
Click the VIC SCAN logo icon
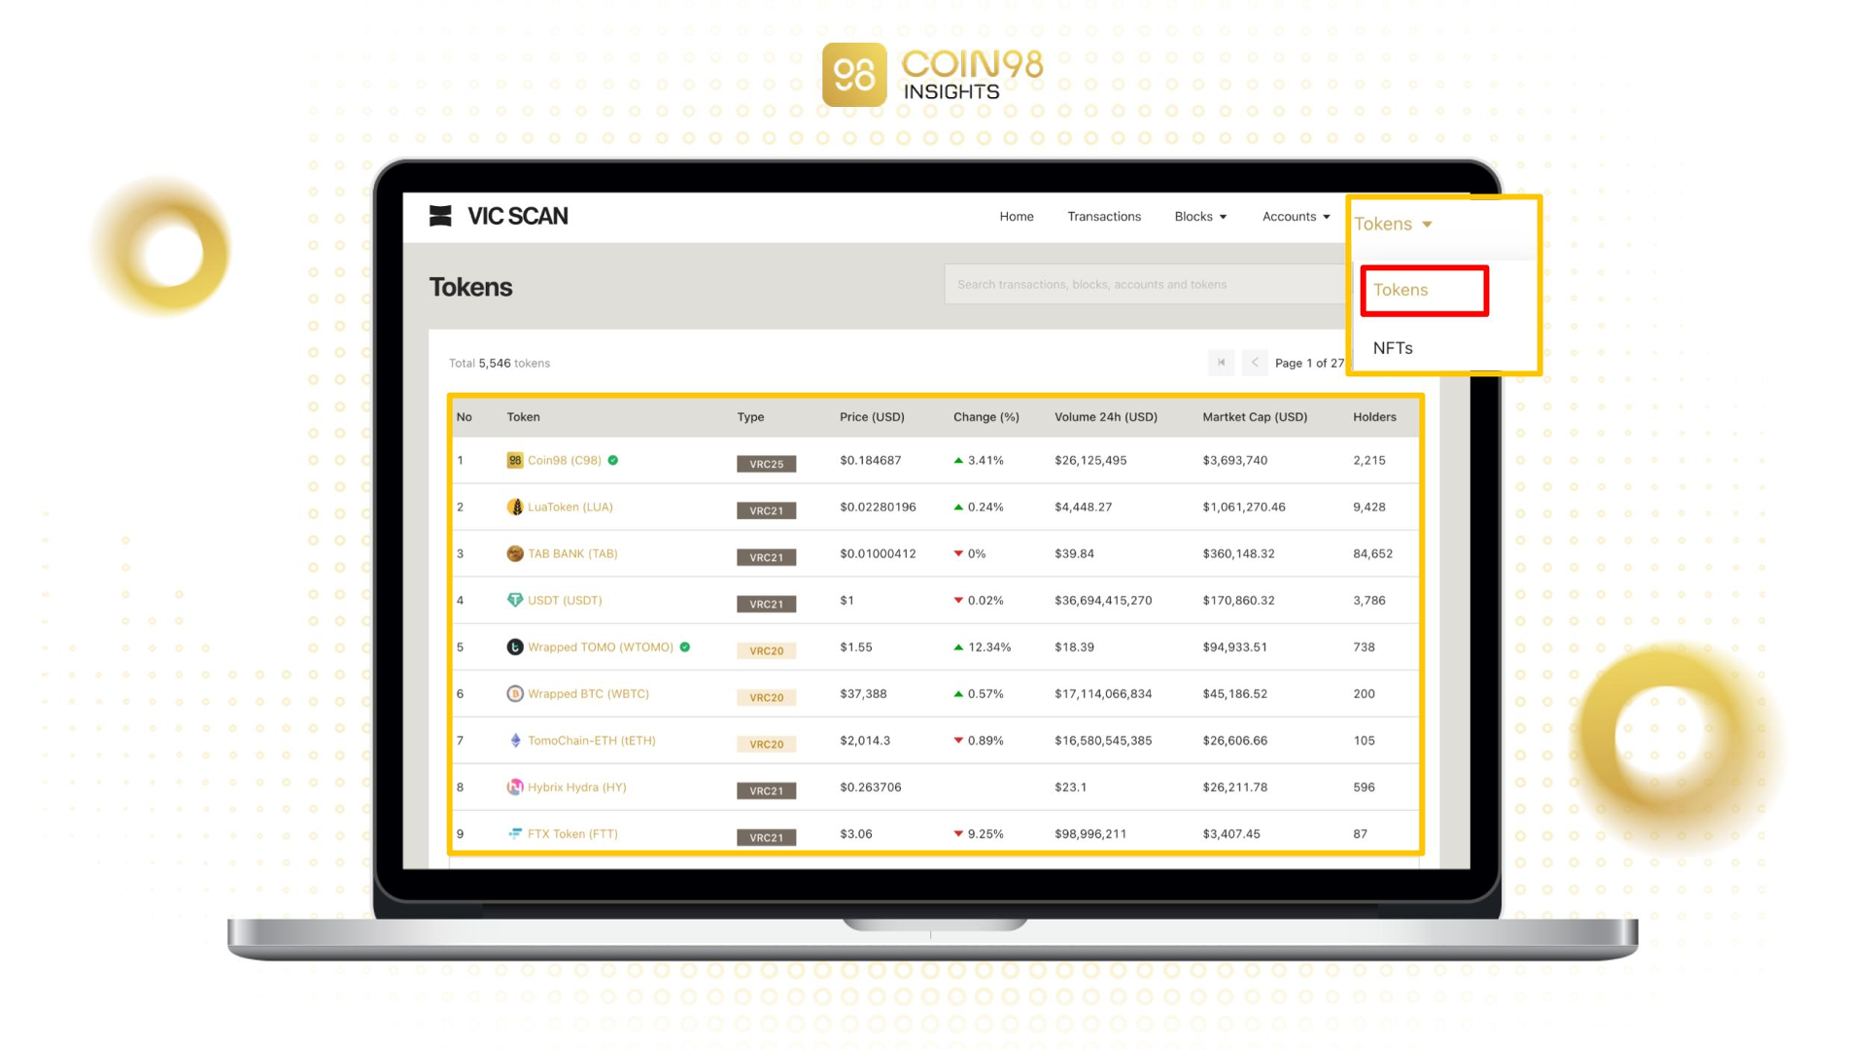click(x=440, y=216)
